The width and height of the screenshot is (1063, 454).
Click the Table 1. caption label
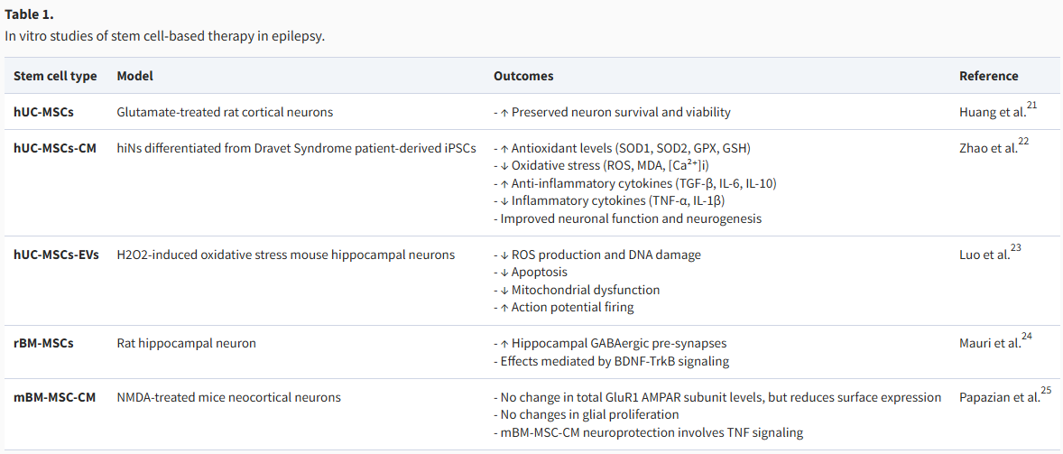[29, 15]
